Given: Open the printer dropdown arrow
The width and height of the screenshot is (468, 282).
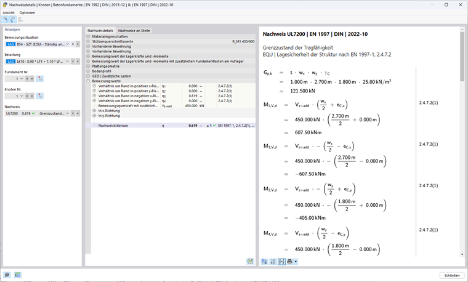Looking at the screenshot, I should coord(296,262).
